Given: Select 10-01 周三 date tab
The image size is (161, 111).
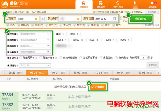Looking at the screenshot, I should pos(58,72).
